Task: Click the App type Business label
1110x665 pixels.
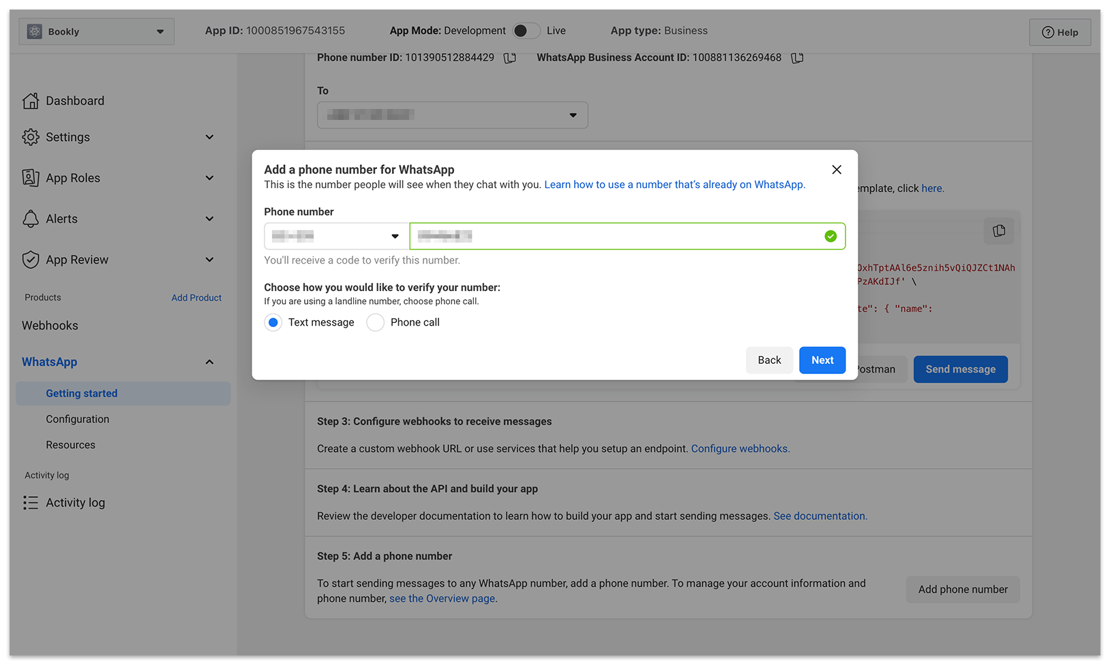Action: point(659,31)
